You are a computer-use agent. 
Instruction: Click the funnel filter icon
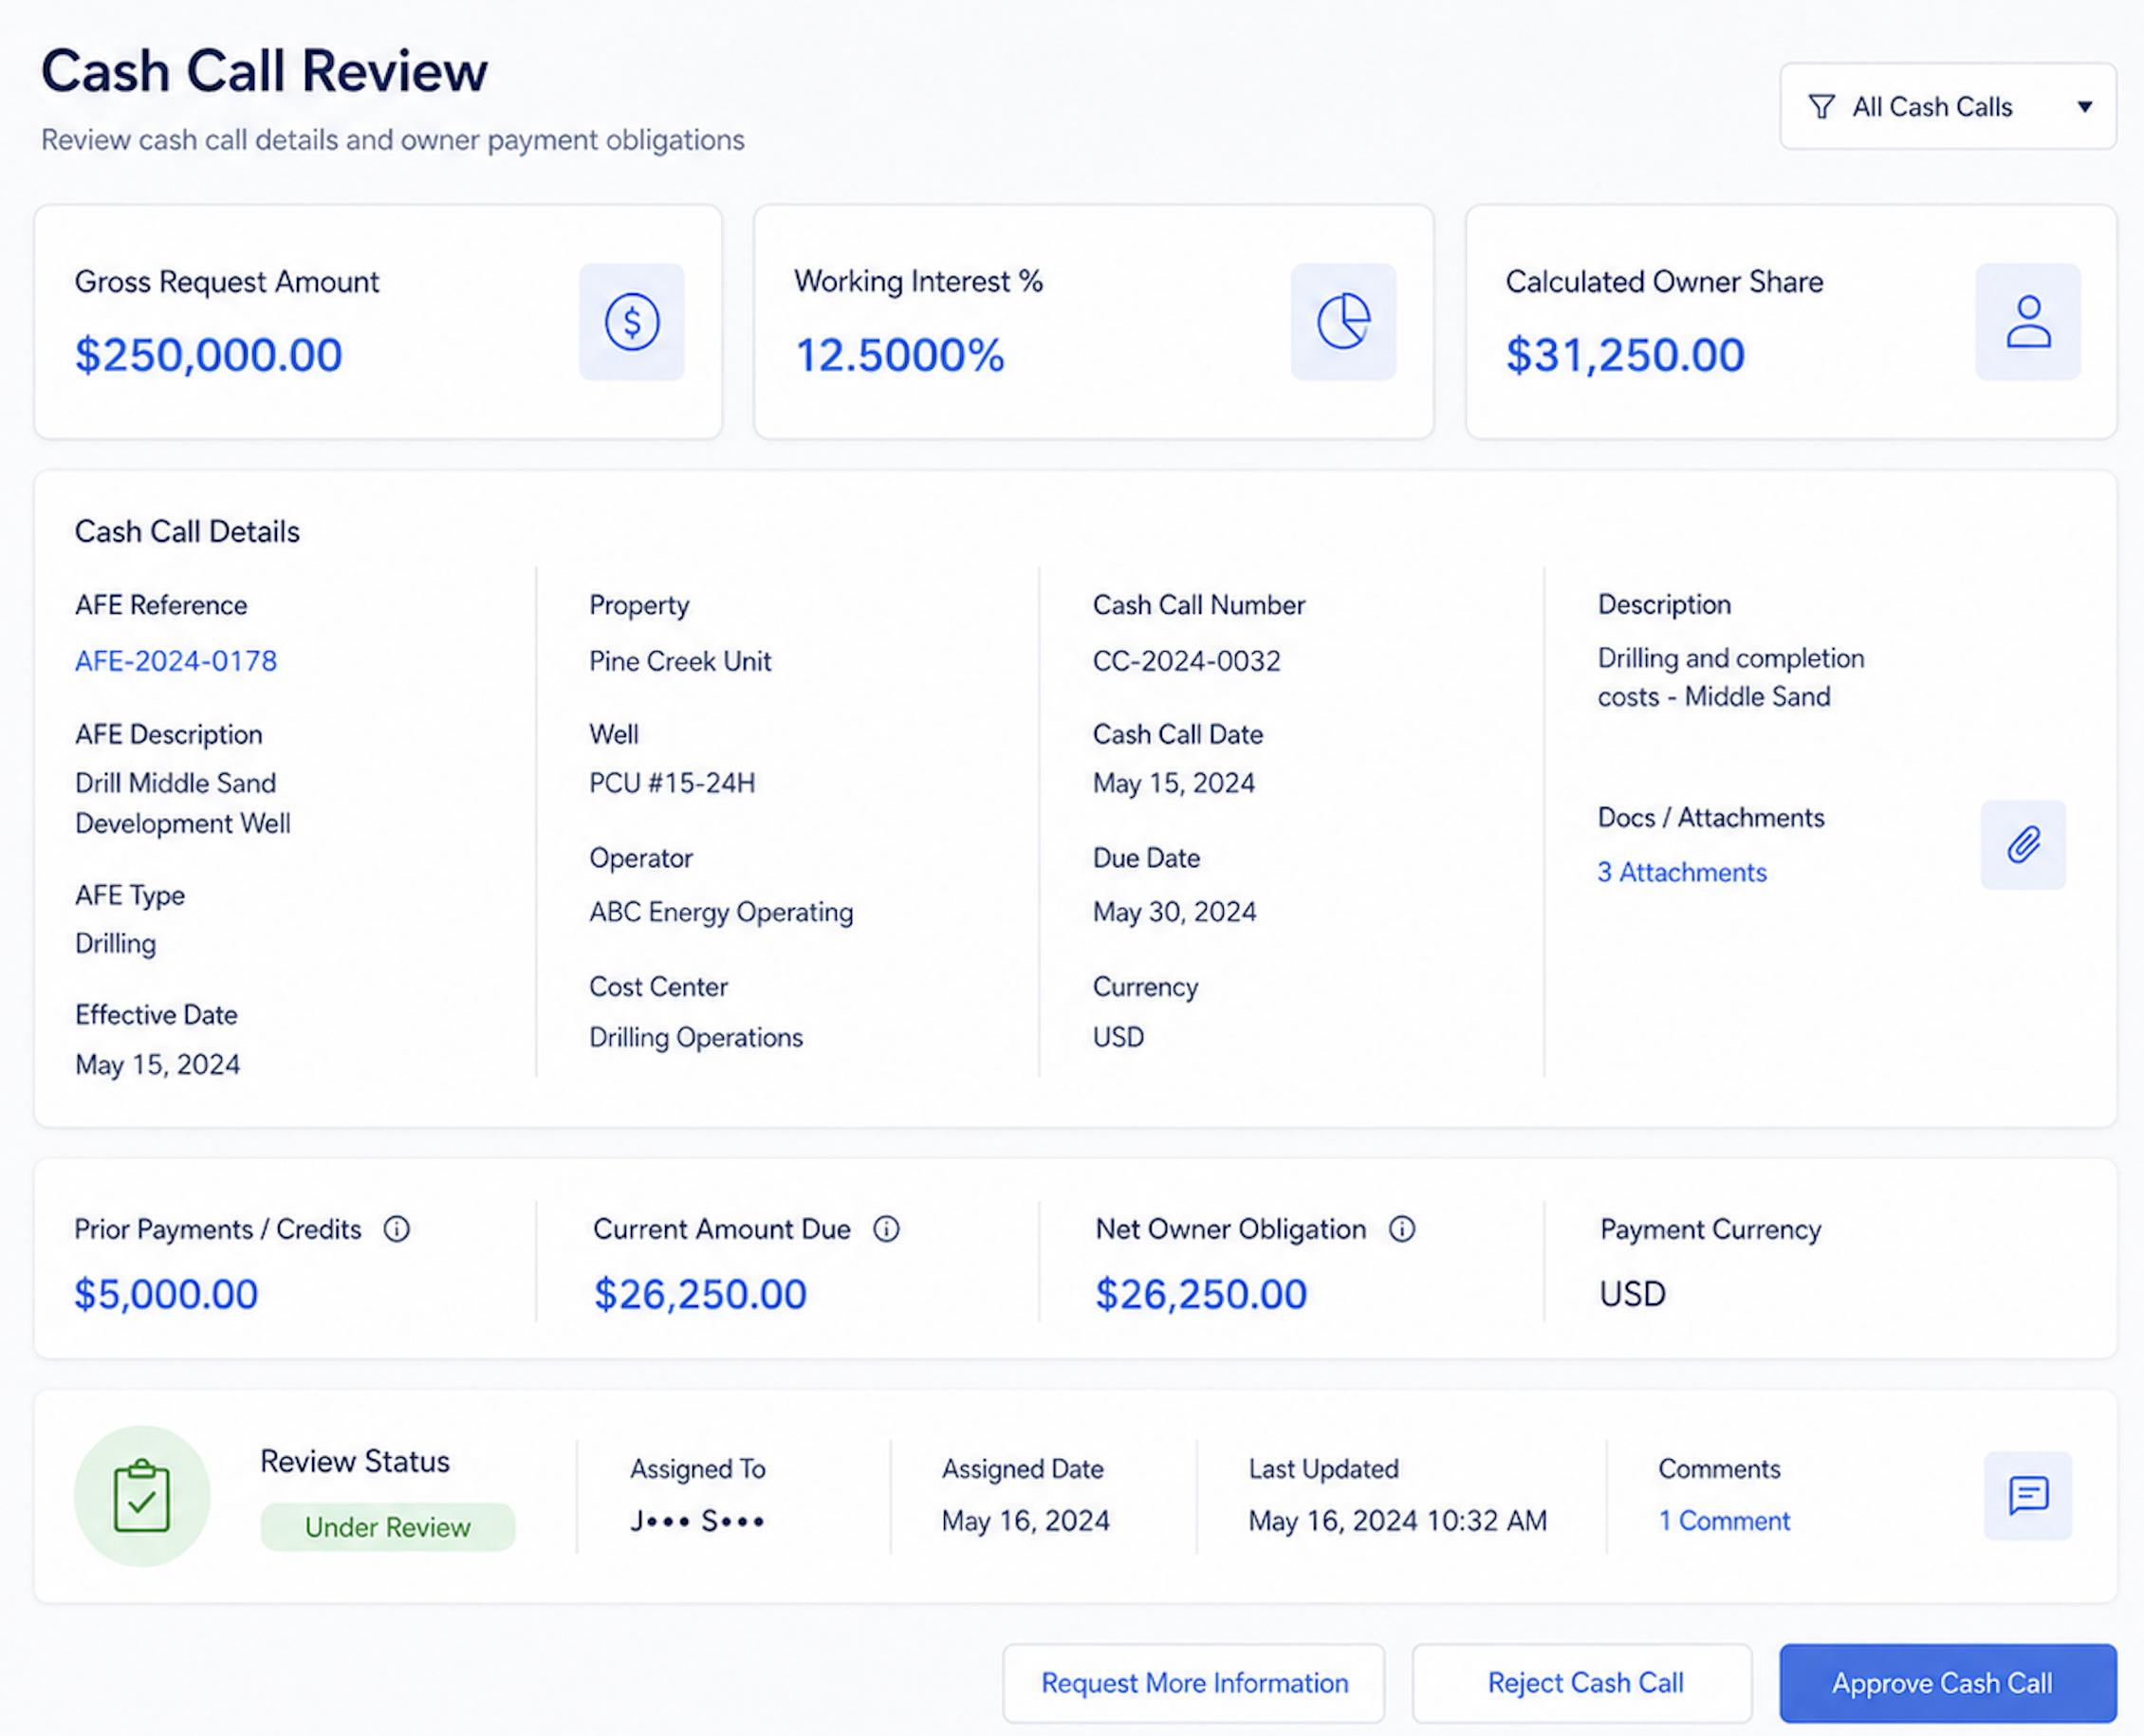point(1822,107)
